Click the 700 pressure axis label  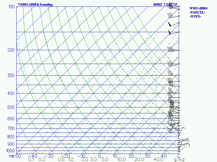(x=11, y=129)
